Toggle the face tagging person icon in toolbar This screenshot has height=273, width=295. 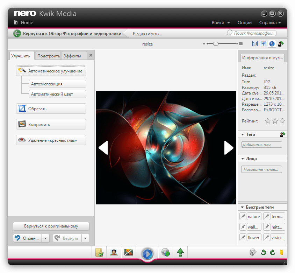point(281,44)
